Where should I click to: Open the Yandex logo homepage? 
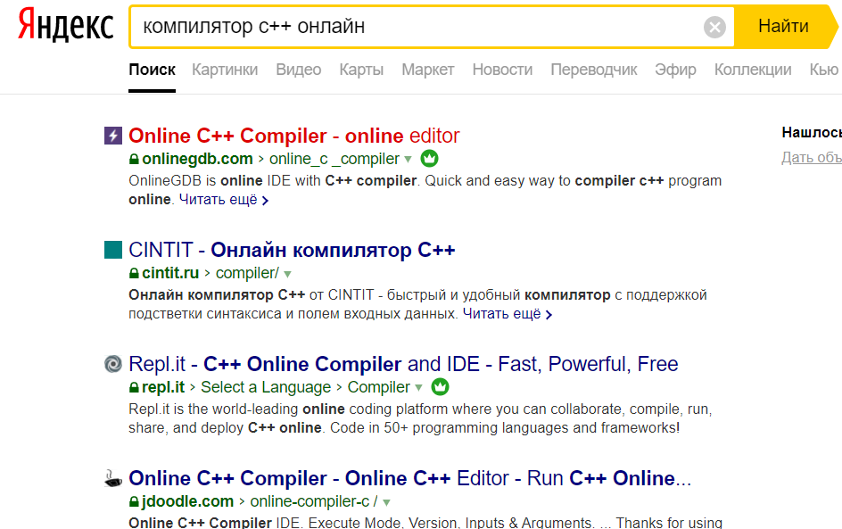coord(65,25)
